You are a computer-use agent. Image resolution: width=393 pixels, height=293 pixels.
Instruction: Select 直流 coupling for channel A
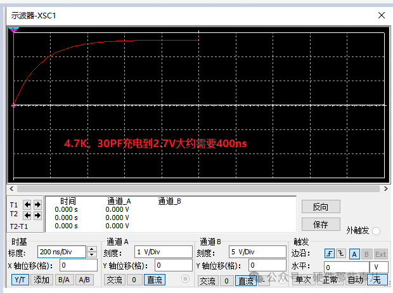tap(154, 280)
